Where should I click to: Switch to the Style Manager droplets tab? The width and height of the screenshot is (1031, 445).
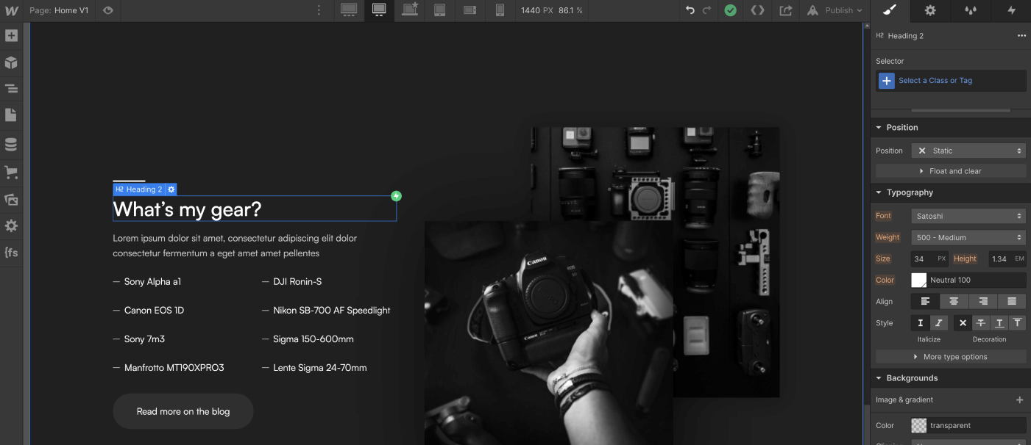click(971, 10)
